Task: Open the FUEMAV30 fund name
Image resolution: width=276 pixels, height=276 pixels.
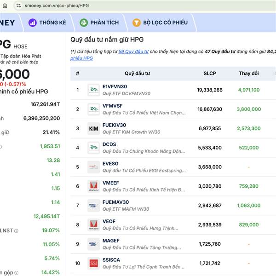Action: (x=115, y=202)
